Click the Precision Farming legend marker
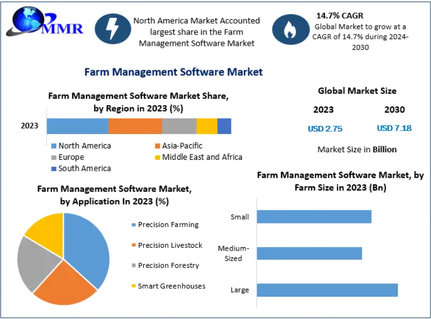The image size is (431, 319). (134, 225)
